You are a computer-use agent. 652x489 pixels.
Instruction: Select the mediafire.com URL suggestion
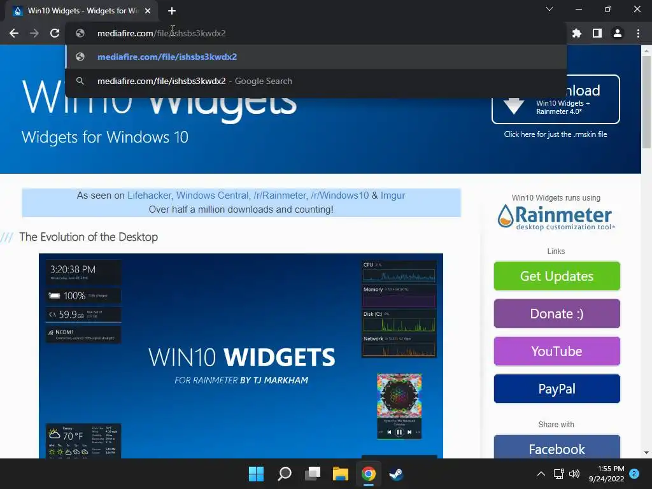(x=316, y=57)
